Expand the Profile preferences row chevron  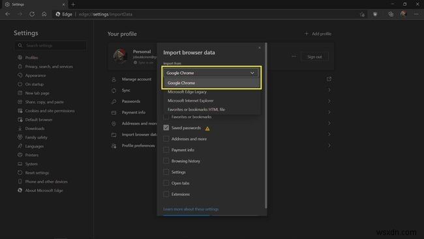pyautogui.click(x=329, y=146)
